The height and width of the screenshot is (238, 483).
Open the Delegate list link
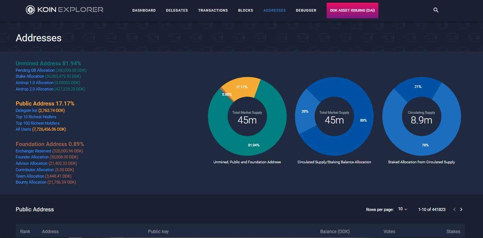coord(27,111)
